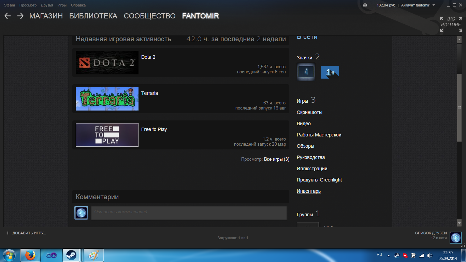
Task: Click RU language indicator
Action: click(x=379, y=254)
